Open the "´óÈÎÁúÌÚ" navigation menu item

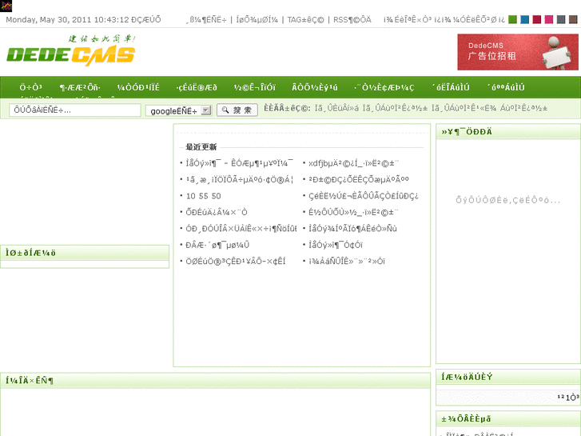(451, 87)
